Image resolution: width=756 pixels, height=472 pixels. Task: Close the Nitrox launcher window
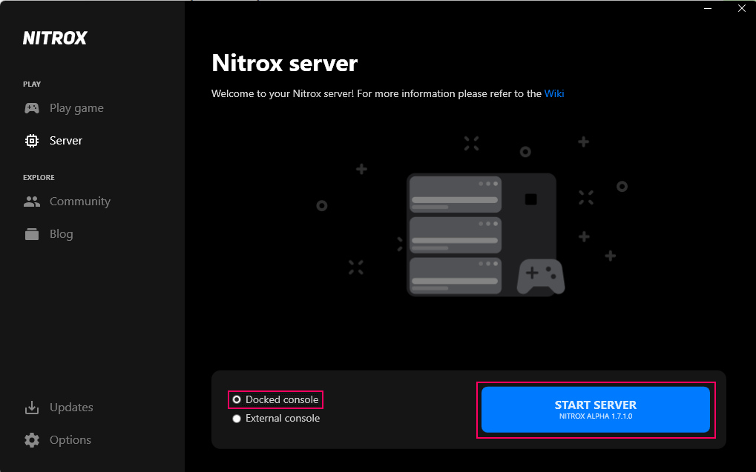pos(742,8)
